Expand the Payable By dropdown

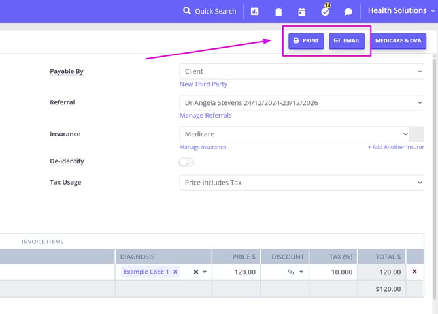pos(301,71)
